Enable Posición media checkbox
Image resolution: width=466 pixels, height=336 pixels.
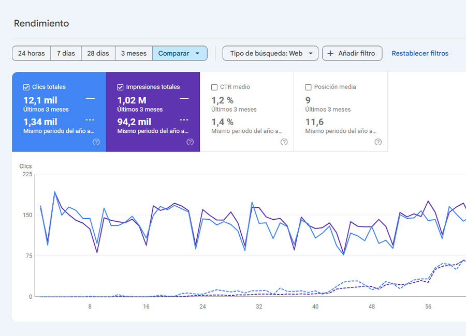coord(309,87)
